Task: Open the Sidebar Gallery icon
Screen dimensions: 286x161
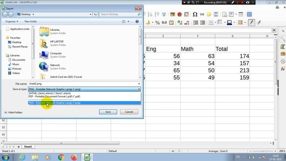Action: 283,54
